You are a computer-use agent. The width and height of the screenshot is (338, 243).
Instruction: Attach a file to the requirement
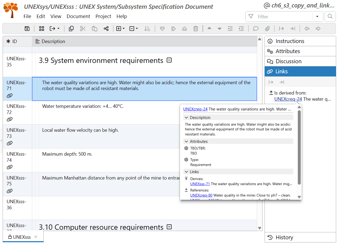[268, 28]
